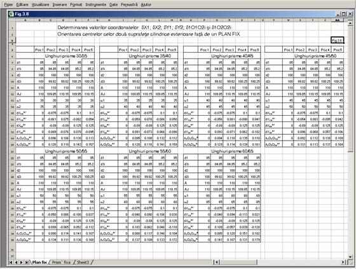Select the heading 'Unghiuri prisme 55/60'

(x=150, y=151)
